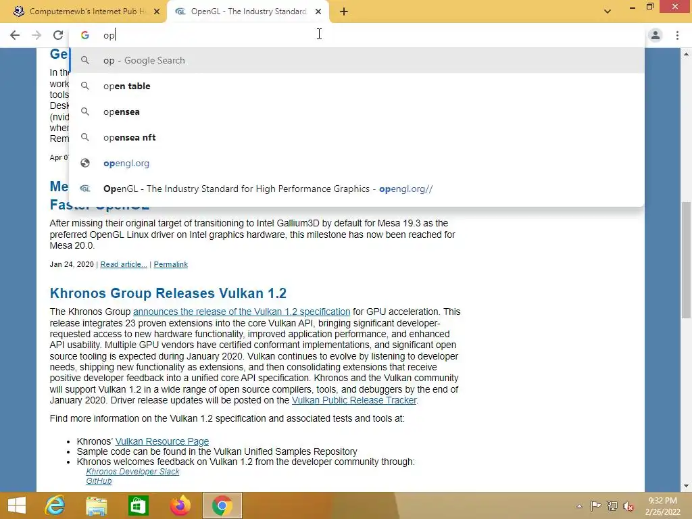Pick the 'open table' suggestion

click(357, 86)
